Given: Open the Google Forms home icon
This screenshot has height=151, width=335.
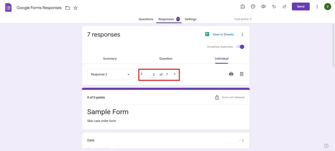Looking at the screenshot, I should tap(8, 8).
